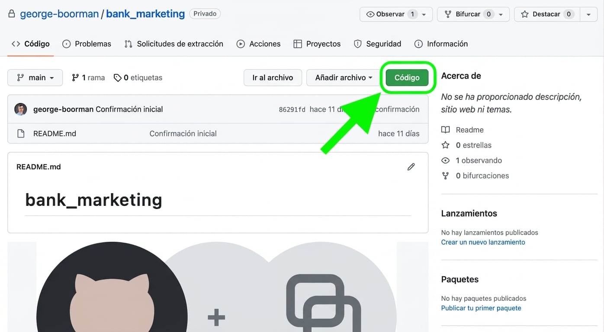The height and width of the screenshot is (332, 604).
Task: Click the green Código button
Action: pos(407,78)
